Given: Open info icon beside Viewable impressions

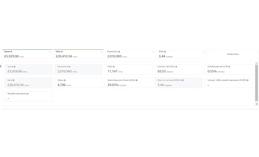Looking at the screenshot, I should coord(27,94).
